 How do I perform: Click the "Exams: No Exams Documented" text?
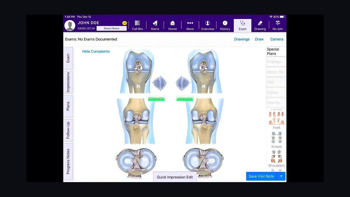click(x=91, y=39)
